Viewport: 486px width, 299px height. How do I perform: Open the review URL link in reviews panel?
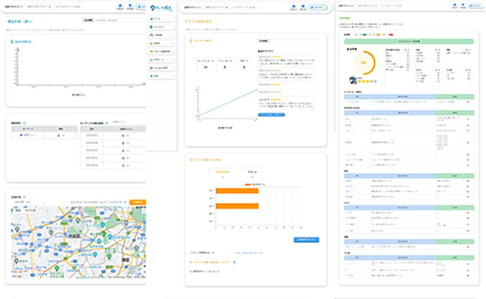point(249,253)
